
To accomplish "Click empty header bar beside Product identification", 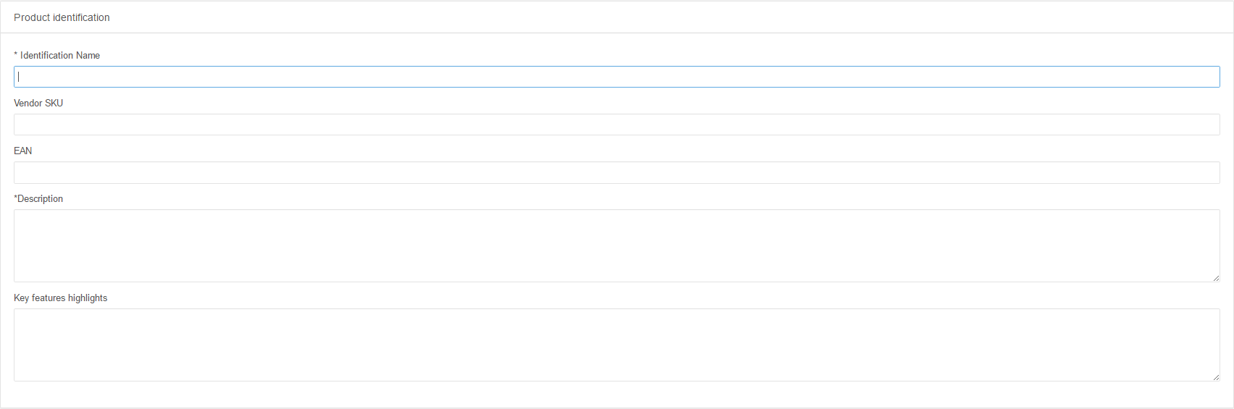I will point(671,17).
